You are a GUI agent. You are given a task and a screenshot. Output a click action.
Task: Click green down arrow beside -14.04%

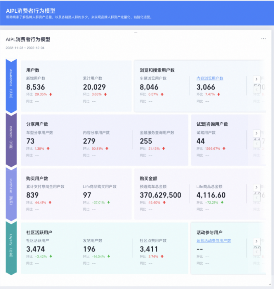109,256
